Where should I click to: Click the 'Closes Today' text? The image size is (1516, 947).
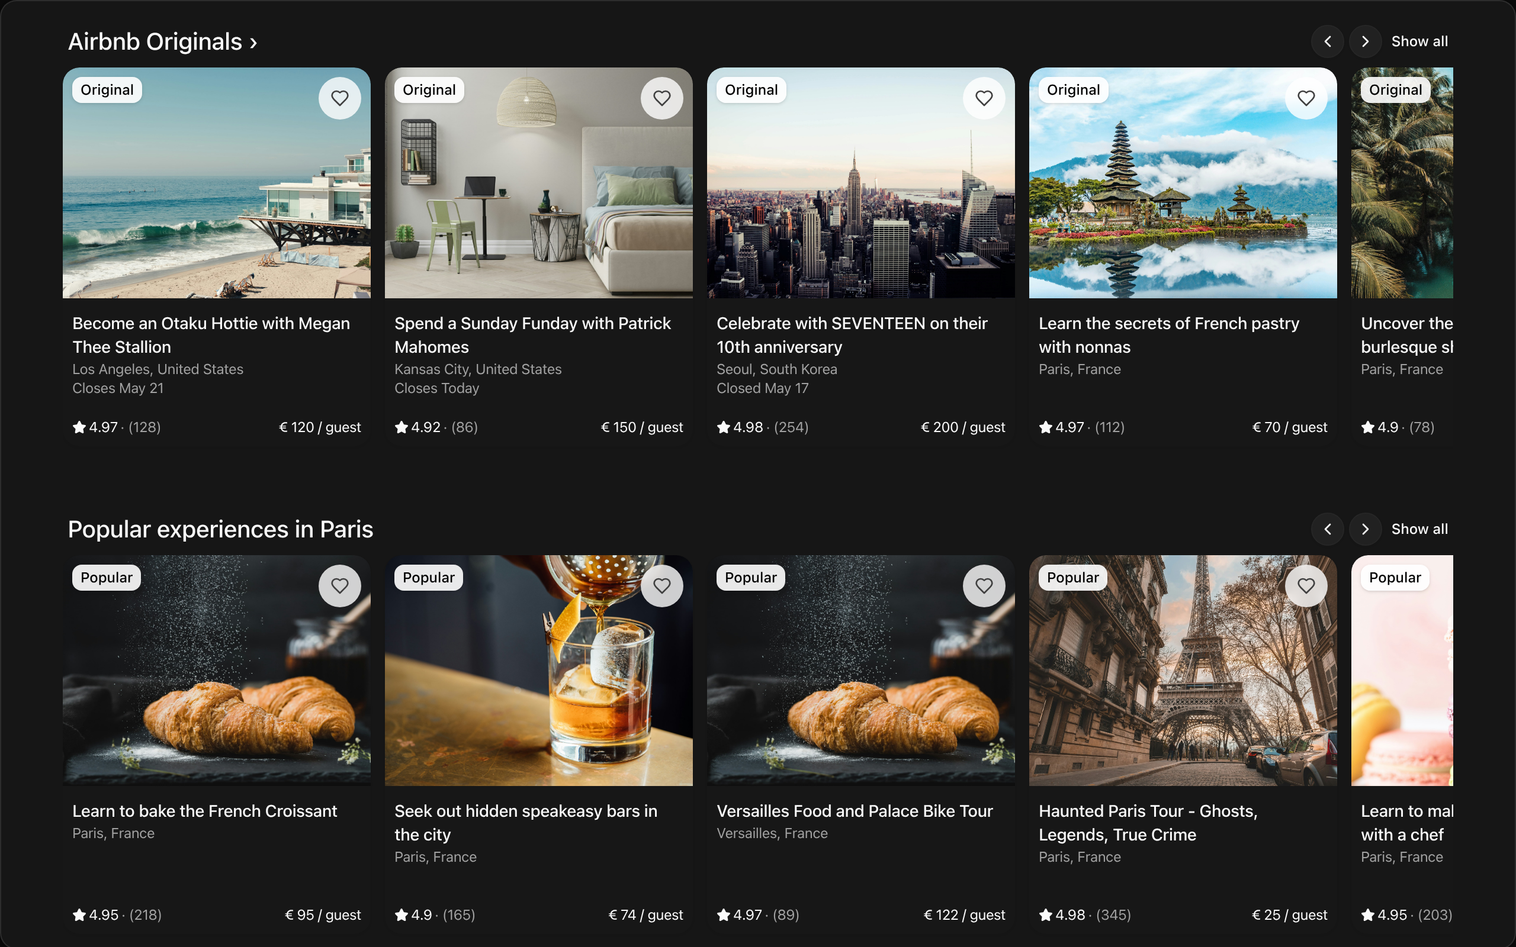[x=436, y=388]
